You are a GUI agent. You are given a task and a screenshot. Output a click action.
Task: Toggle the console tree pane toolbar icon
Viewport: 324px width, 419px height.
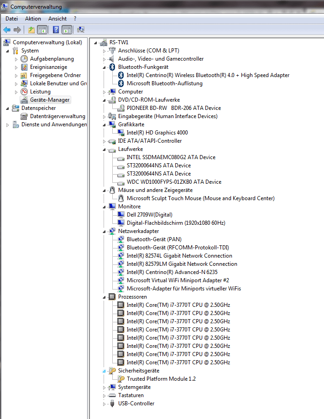pos(42,30)
